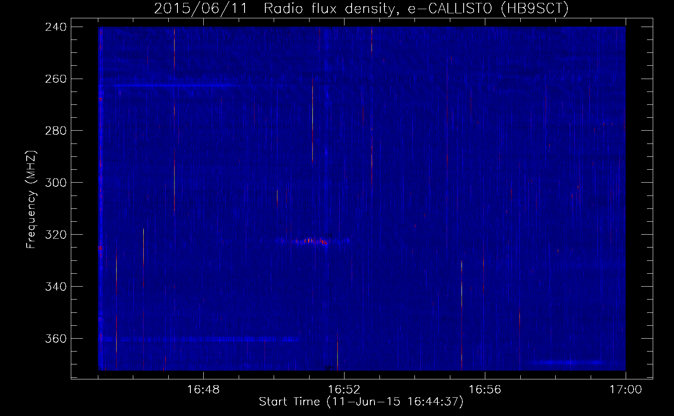Click the 'Start Time (11-Jun-15 16:44:37)' label
This screenshot has height=416, width=674.
361,402
